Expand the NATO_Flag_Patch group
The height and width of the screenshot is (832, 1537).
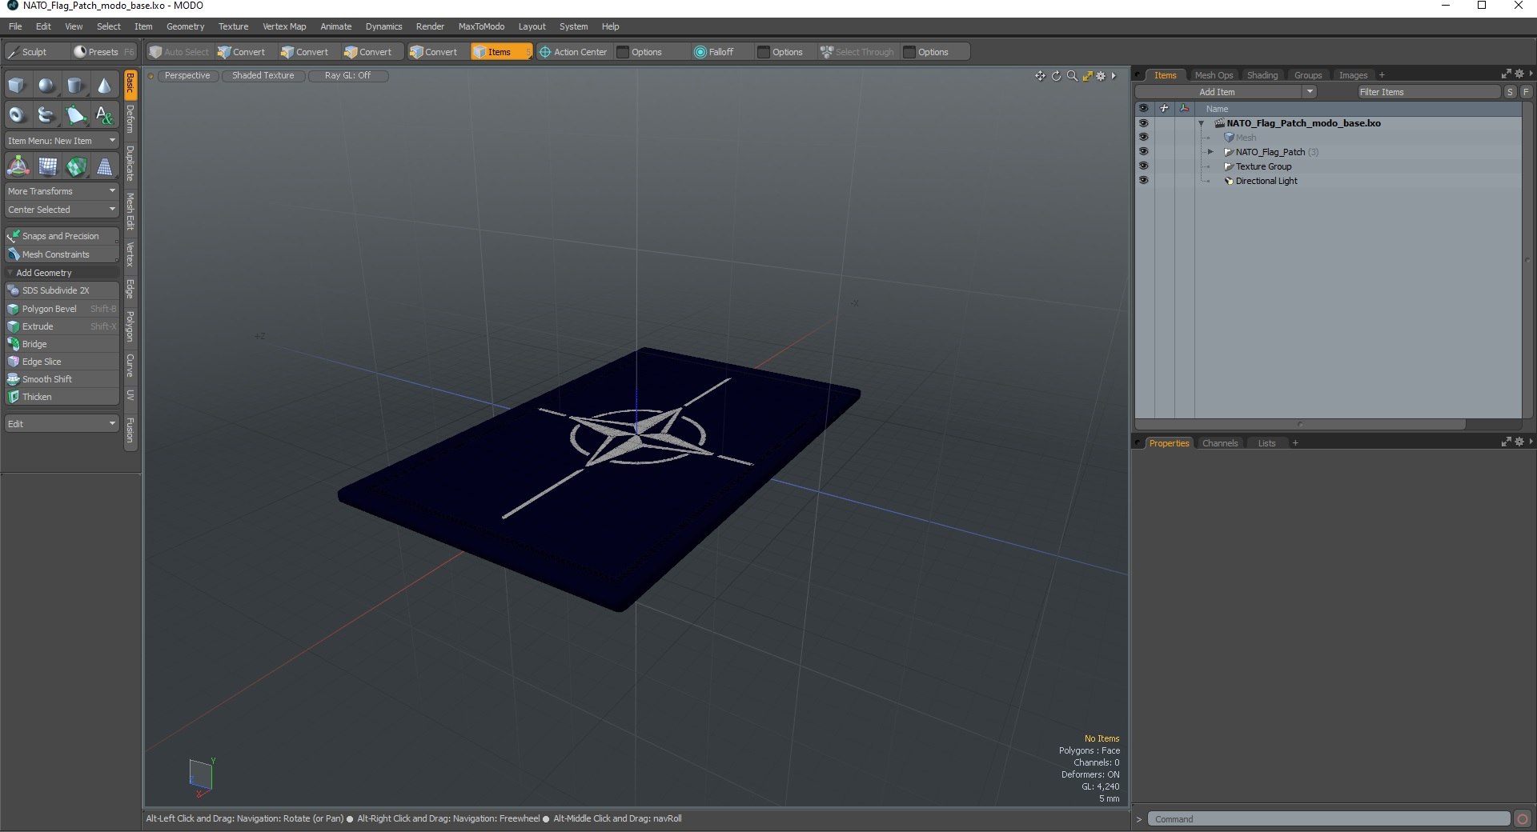point(1210,152)
